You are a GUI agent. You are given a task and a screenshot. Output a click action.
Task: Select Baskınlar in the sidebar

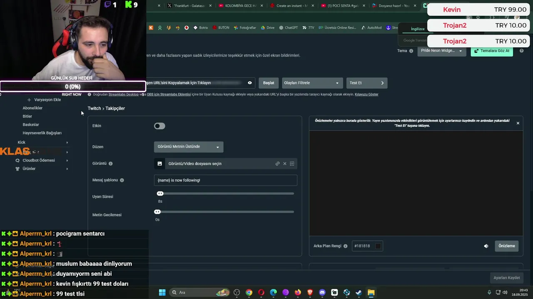31,125
